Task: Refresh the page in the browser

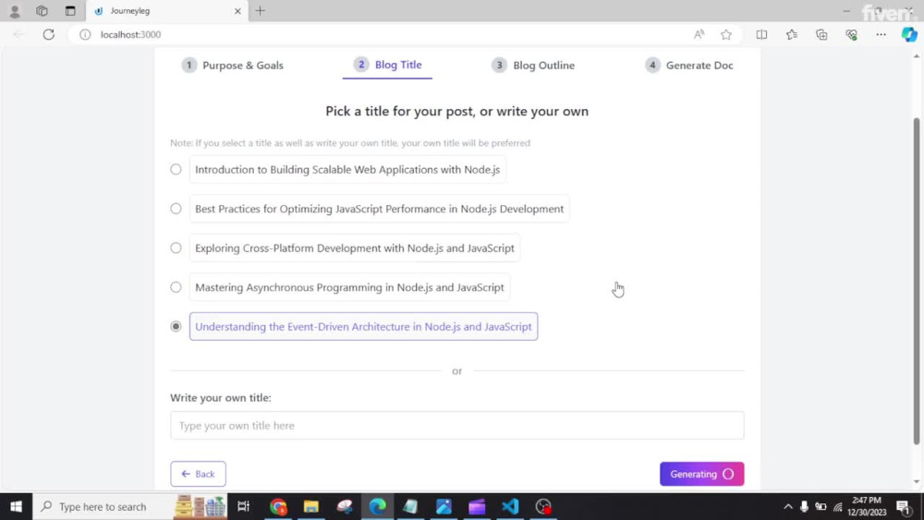Action: (49, 35)
